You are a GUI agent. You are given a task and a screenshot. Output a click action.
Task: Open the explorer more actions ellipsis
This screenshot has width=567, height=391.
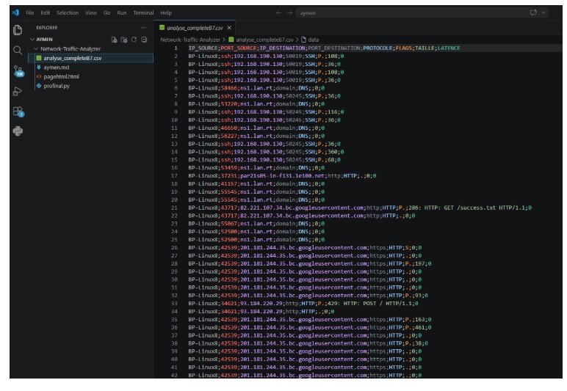click(x=143, y=27)
